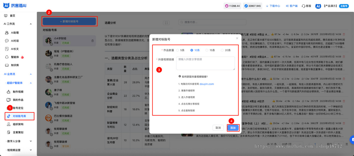The image size is (354, 156).
Task: Expand the 数字人分身 group
Action: [x=31, y=141]
